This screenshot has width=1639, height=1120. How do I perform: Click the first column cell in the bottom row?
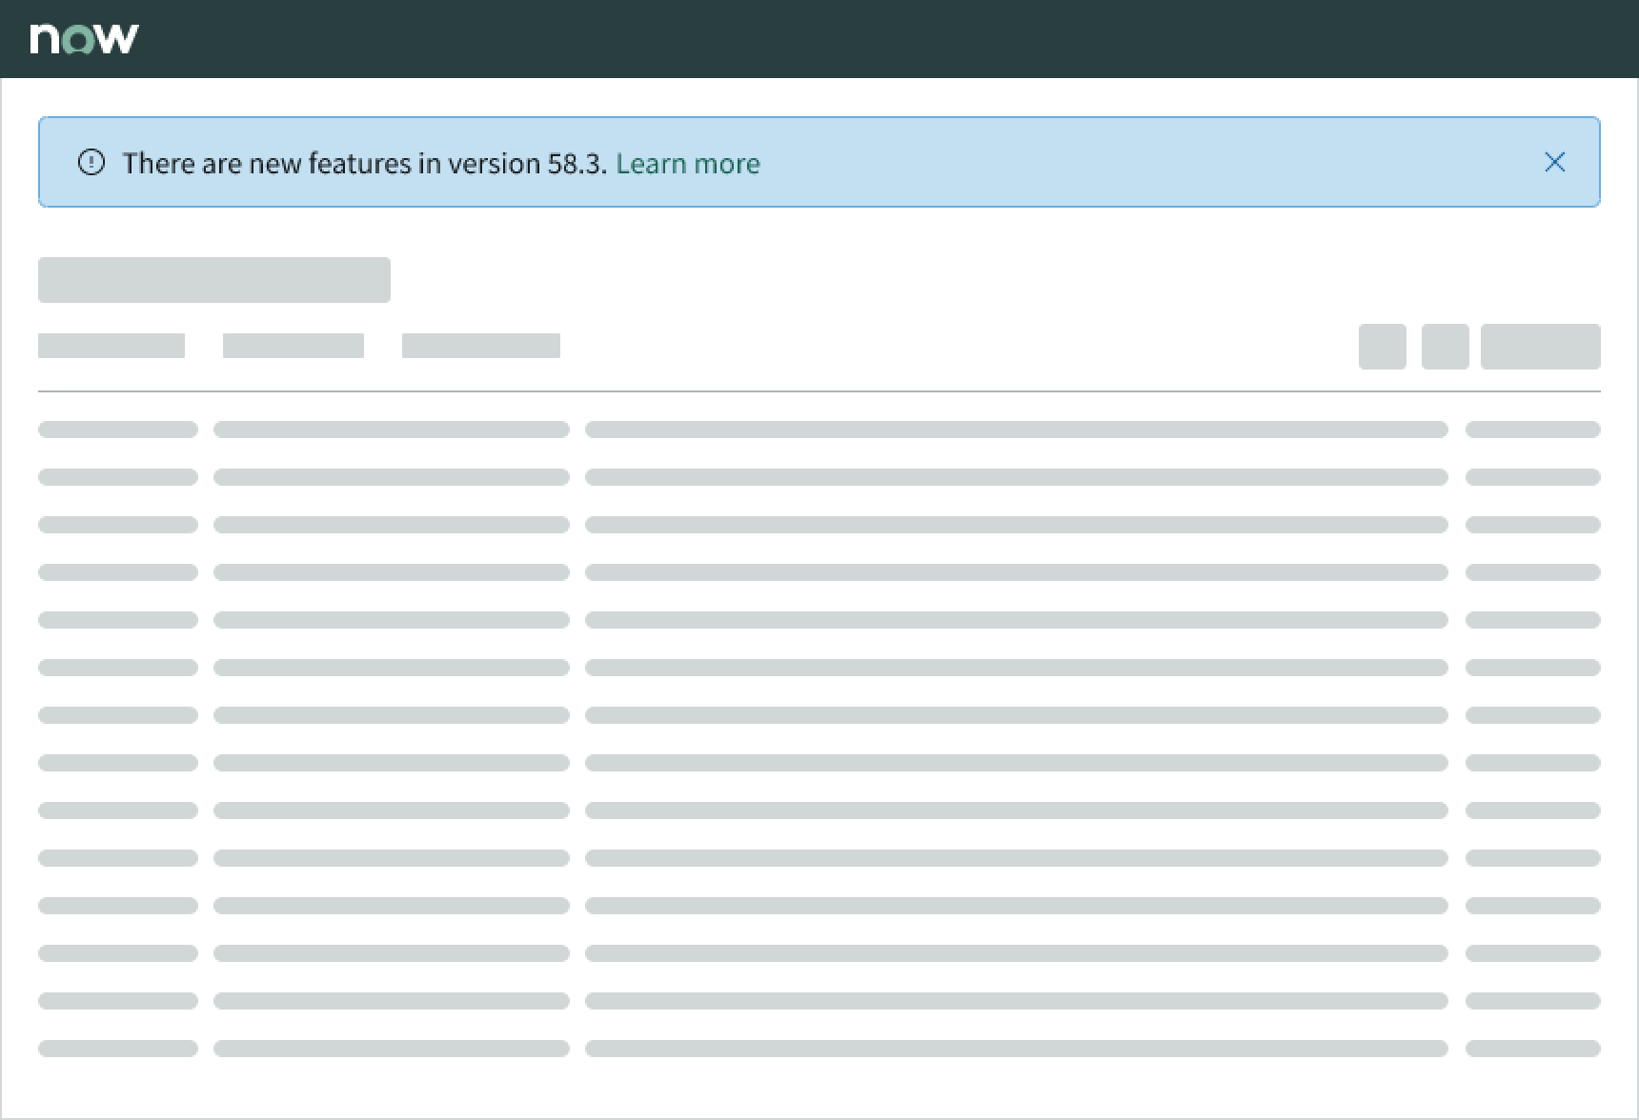click(x=118, y=1049)
